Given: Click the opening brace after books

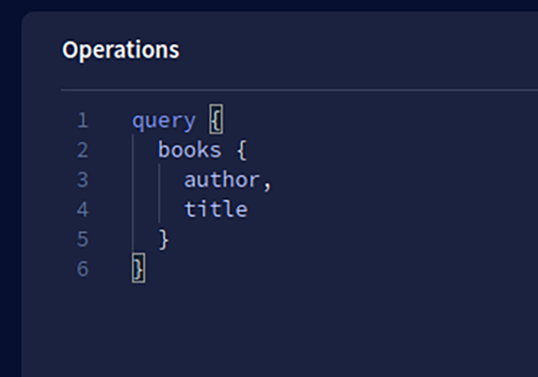Looking at the screenshot, I should point(242,150).
